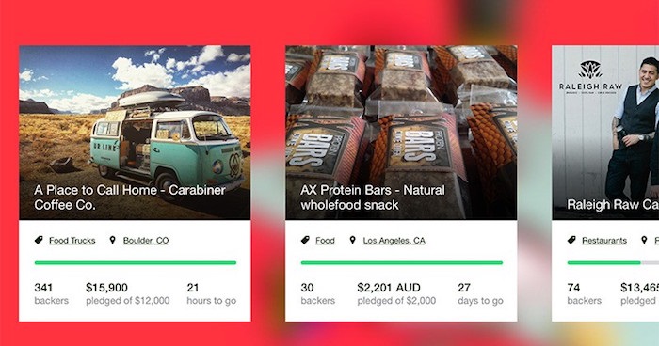Open the Restaurants category link
659x346 pixels.
click(x=604, y=241)
